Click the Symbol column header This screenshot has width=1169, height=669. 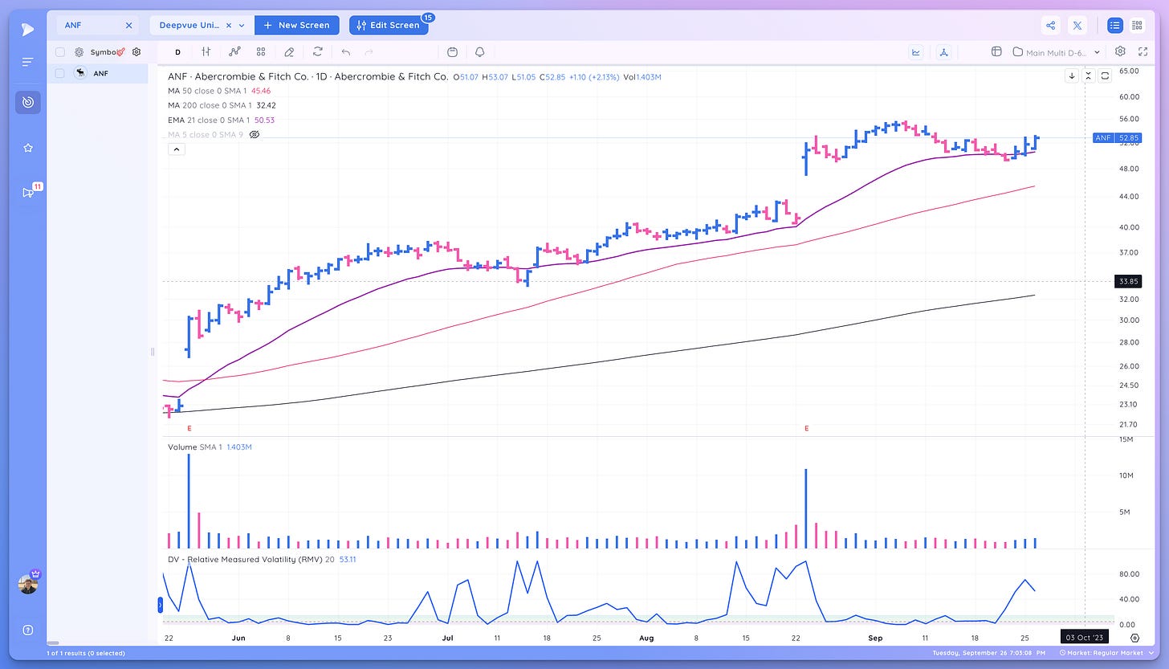click(x=104, y=52)
